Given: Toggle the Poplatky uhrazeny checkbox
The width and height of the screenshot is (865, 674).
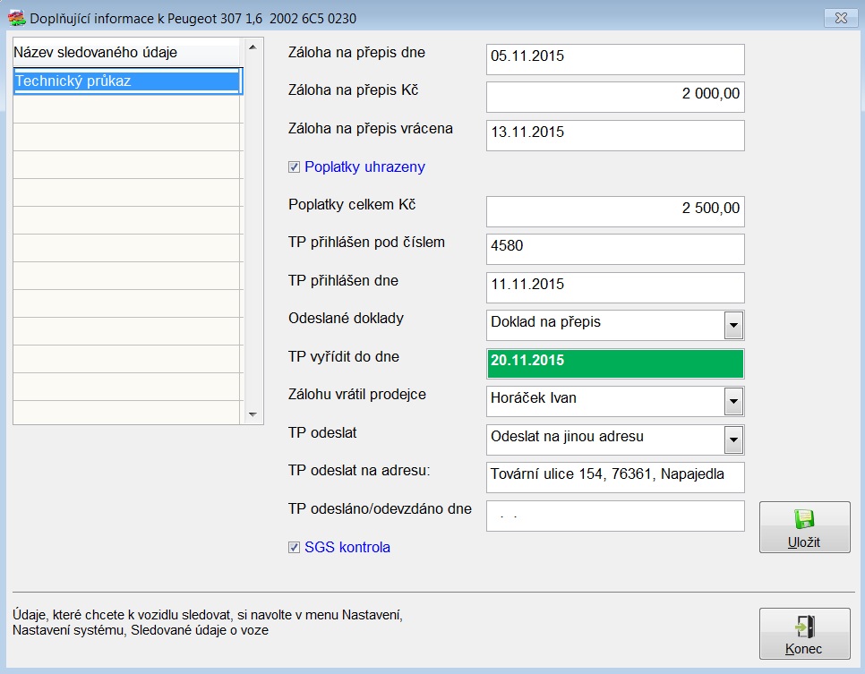Looking at the screenshot, I should point(295,167).
